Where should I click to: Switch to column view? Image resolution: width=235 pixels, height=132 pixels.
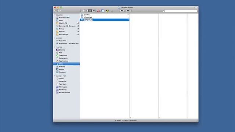pyautogui.click(x=90, y=11)
